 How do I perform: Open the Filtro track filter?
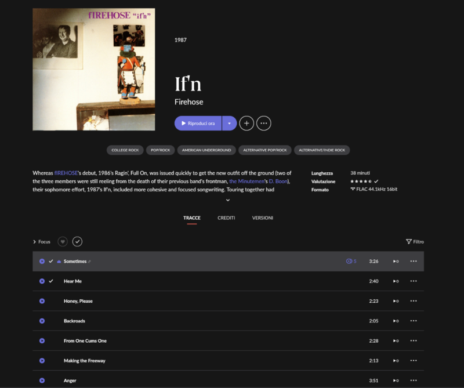[415, 242]
